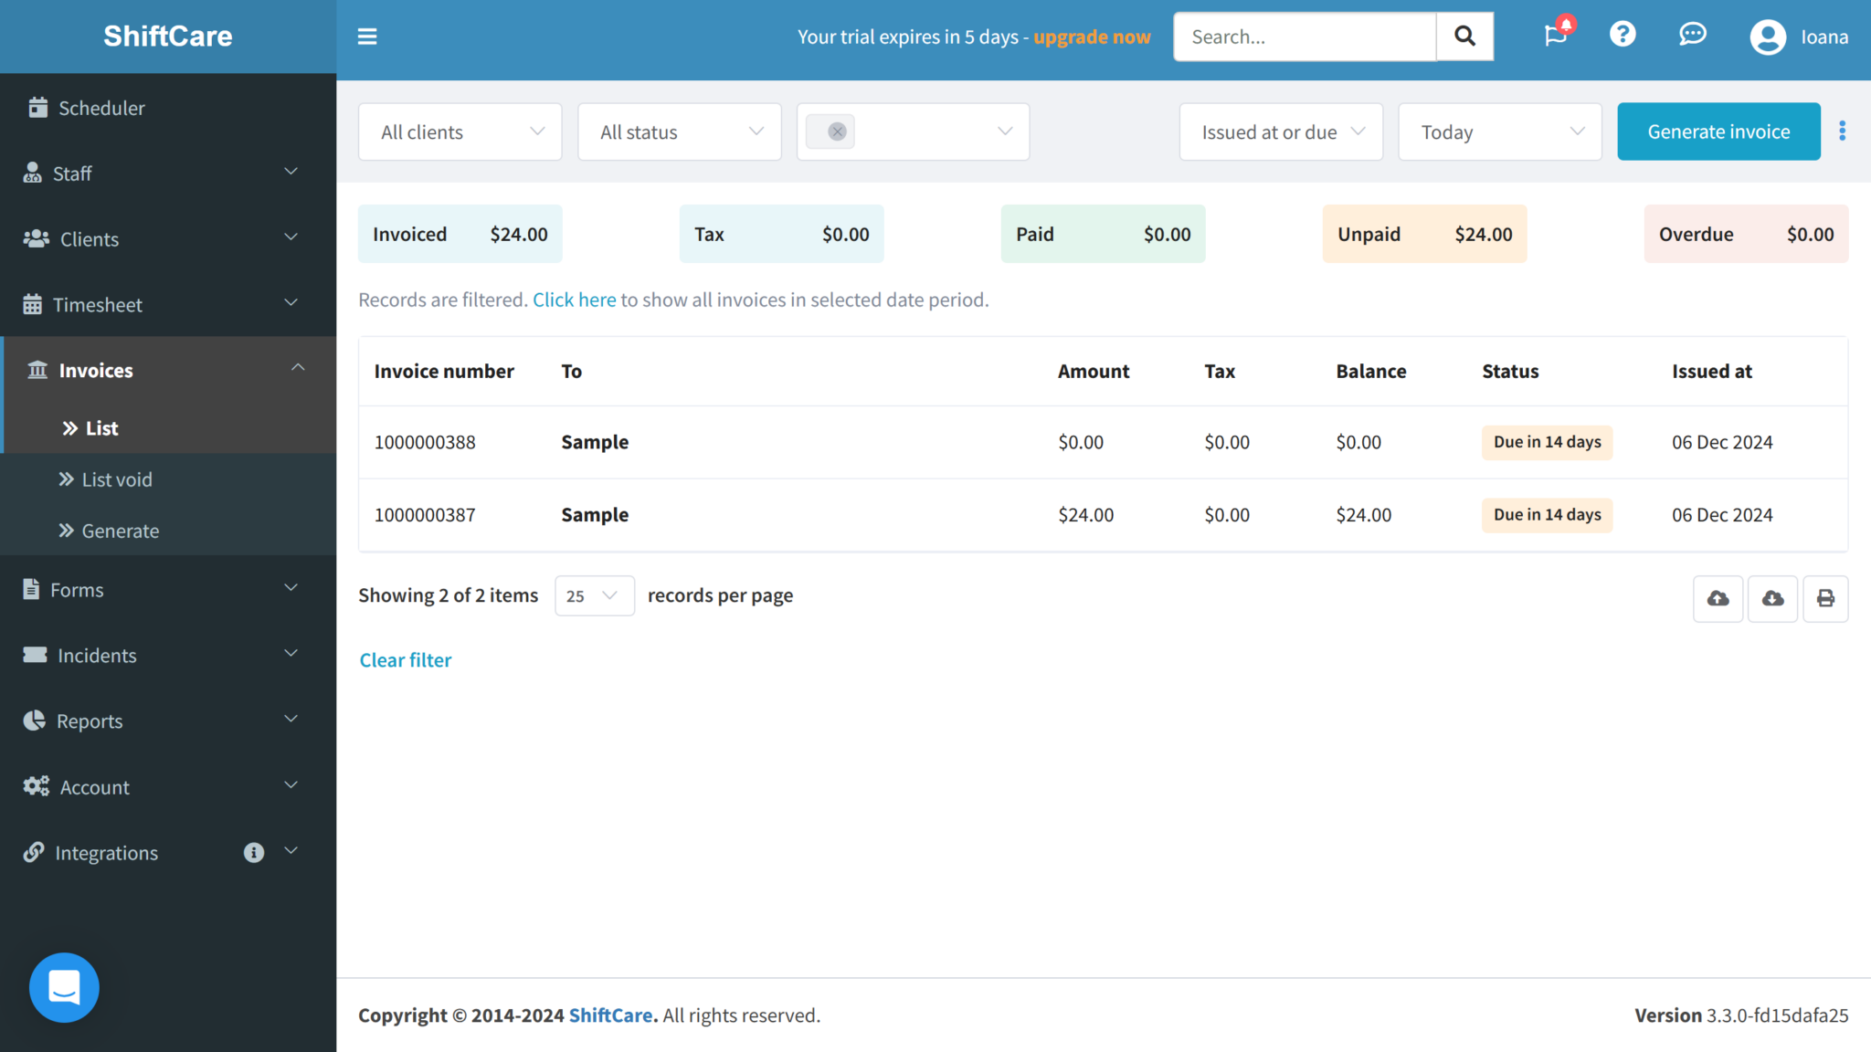Select the Invoices icon in the sidebar
The image size is (1871, 1052).
[37, 370]
